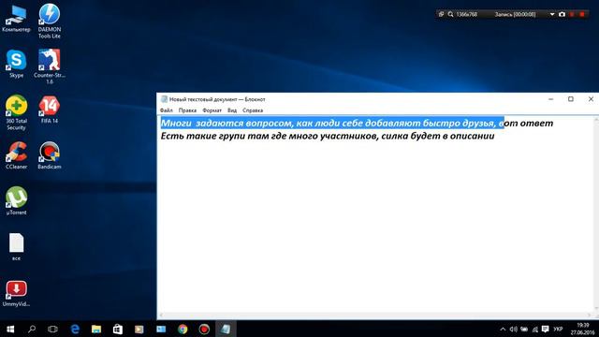The height and width of the screenshot is (337, 599).
Task: Maximize the Notepad window
Action: [x=571, y=99]
